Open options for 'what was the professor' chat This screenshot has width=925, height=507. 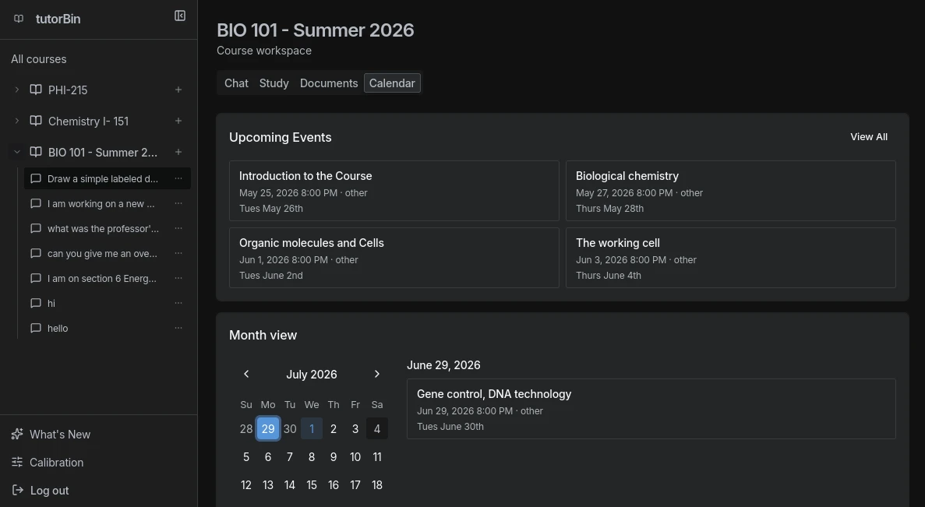(178, 228)
